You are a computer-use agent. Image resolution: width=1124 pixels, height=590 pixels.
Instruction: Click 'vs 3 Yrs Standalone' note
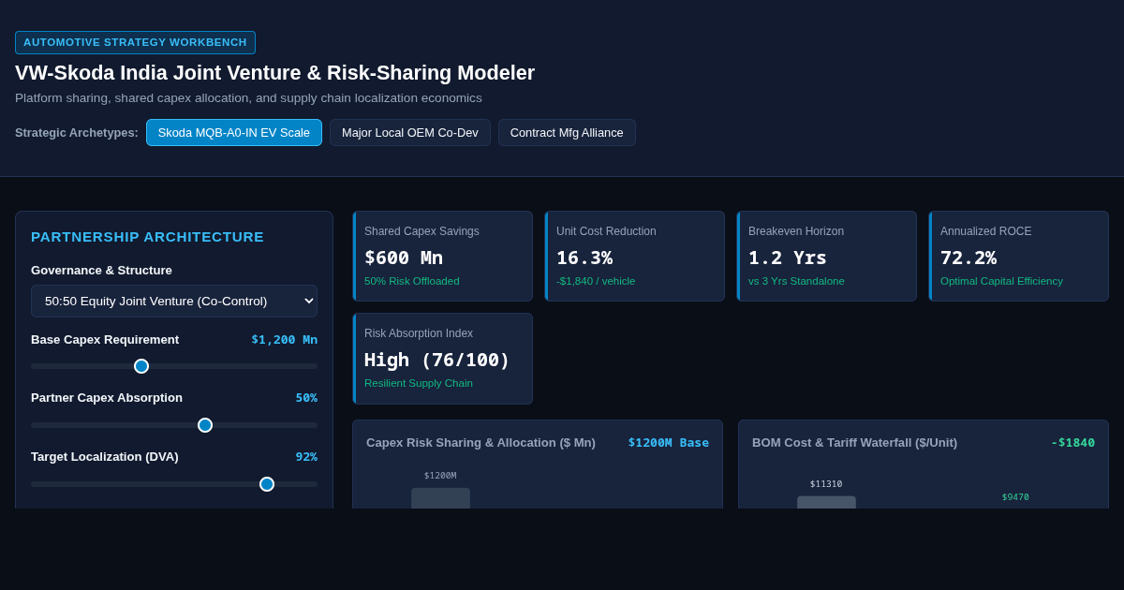click(x=796, y=281)
